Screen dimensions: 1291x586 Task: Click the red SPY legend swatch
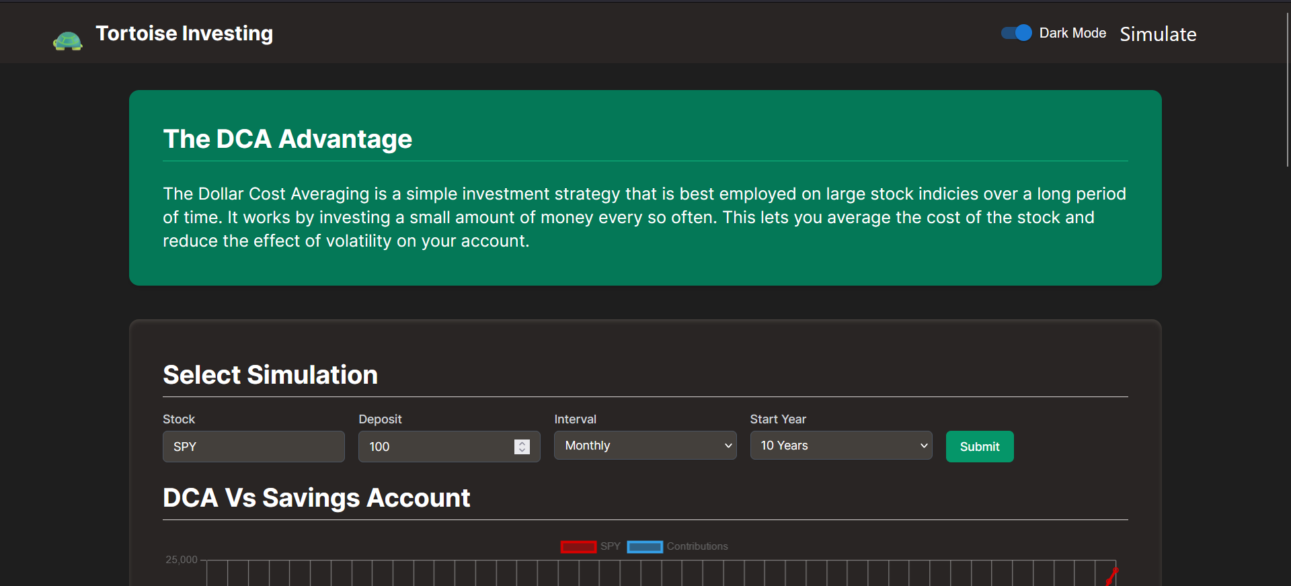[578, 547]
